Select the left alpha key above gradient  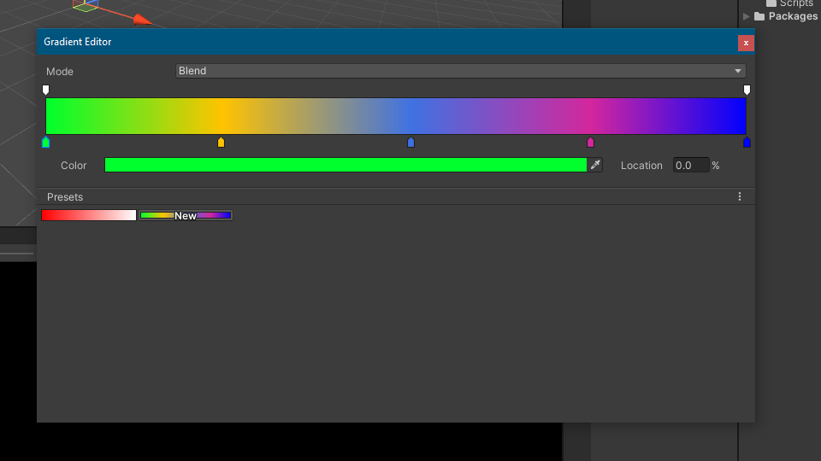click(46, 90)
